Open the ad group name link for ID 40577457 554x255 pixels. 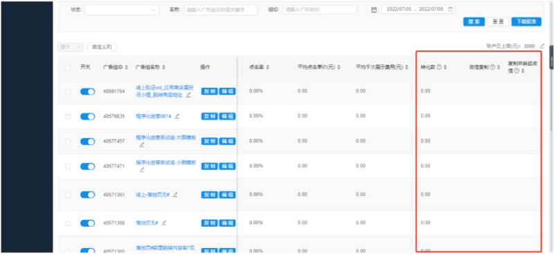click(166, 138)
